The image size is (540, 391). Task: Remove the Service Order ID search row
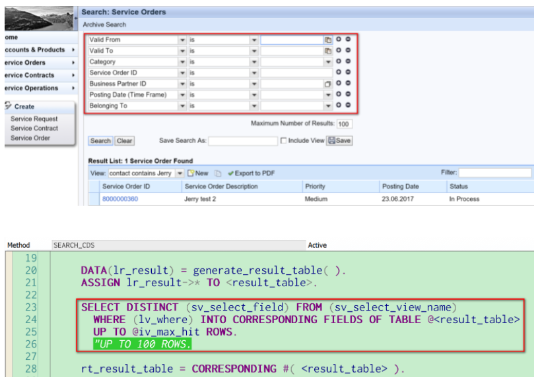348,73
